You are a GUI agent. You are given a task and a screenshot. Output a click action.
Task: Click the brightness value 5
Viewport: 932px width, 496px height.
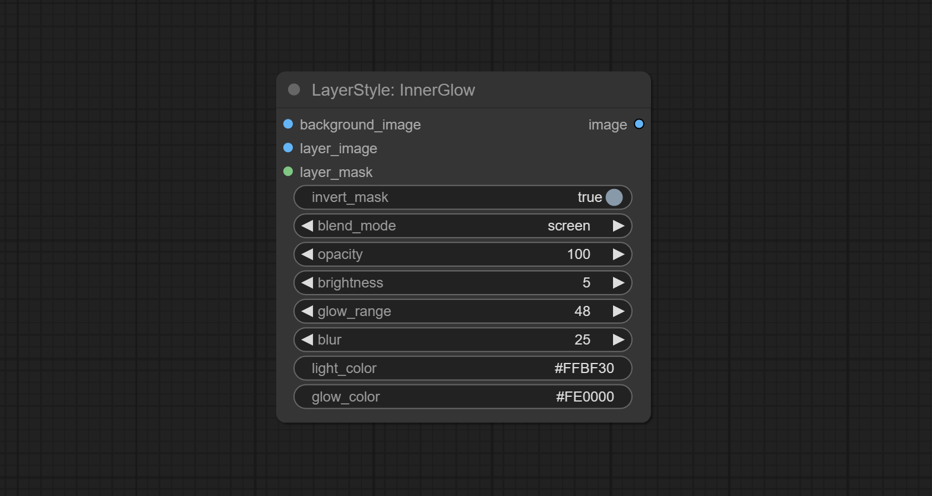(586, 283)
